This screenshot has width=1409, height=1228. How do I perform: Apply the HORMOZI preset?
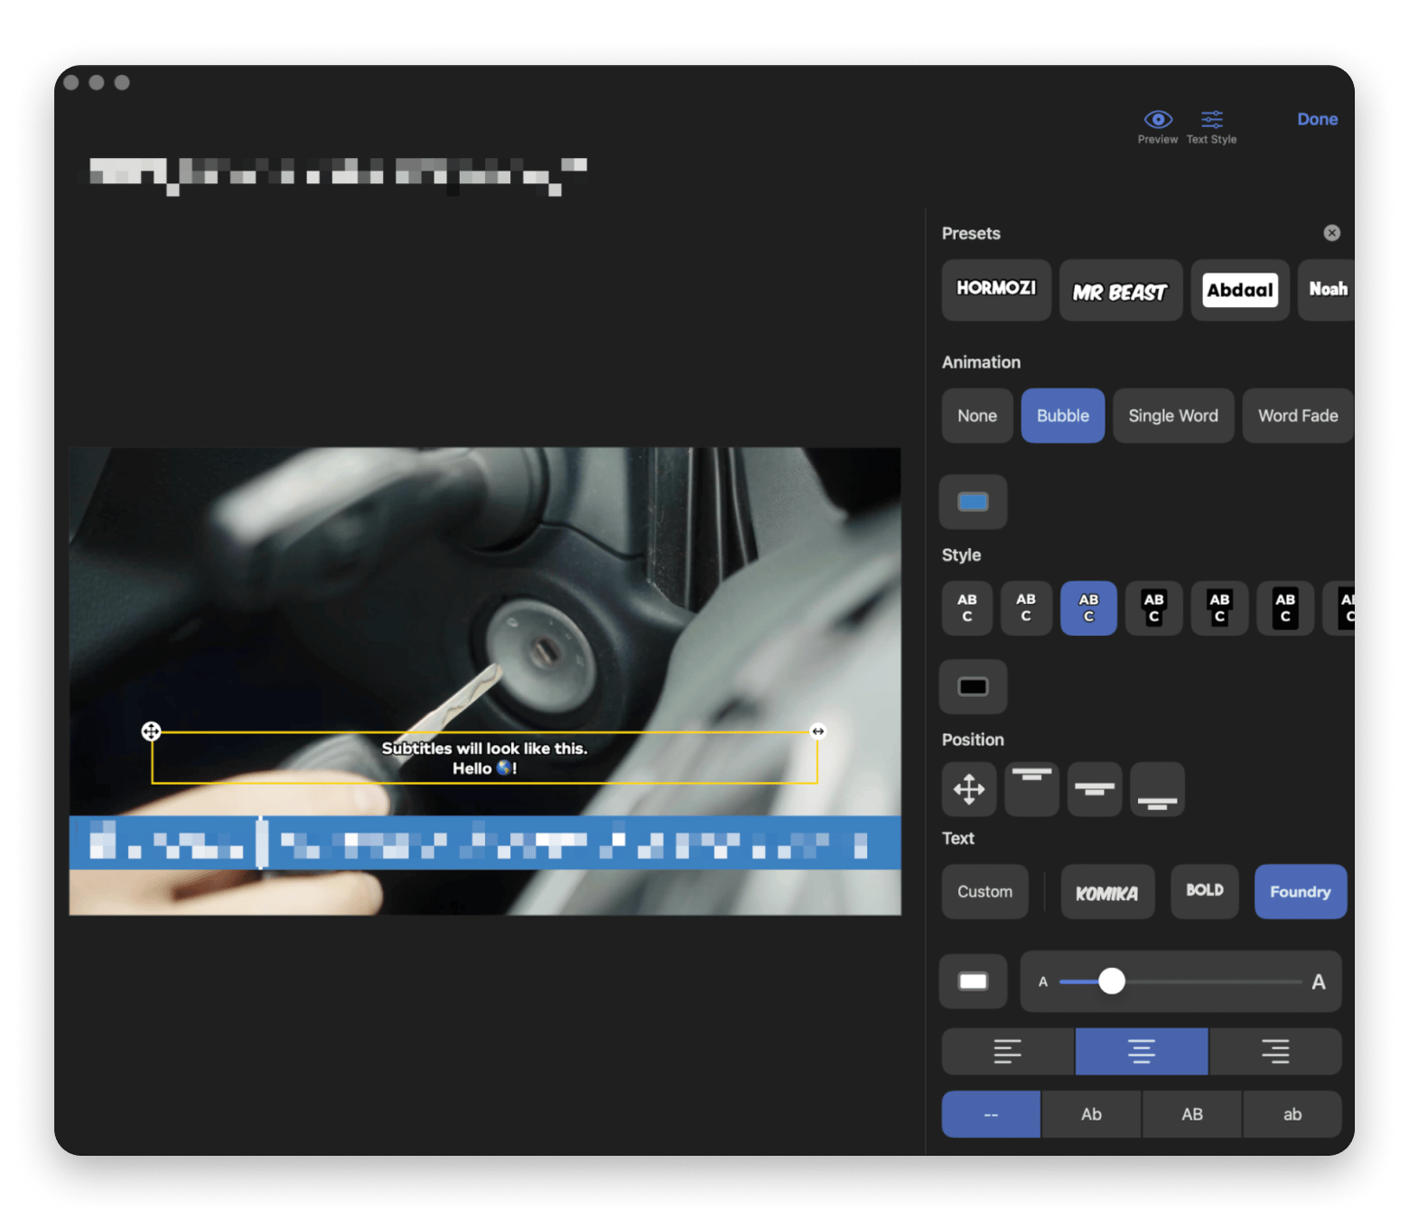pyautogui.click(x=995, y=289)
